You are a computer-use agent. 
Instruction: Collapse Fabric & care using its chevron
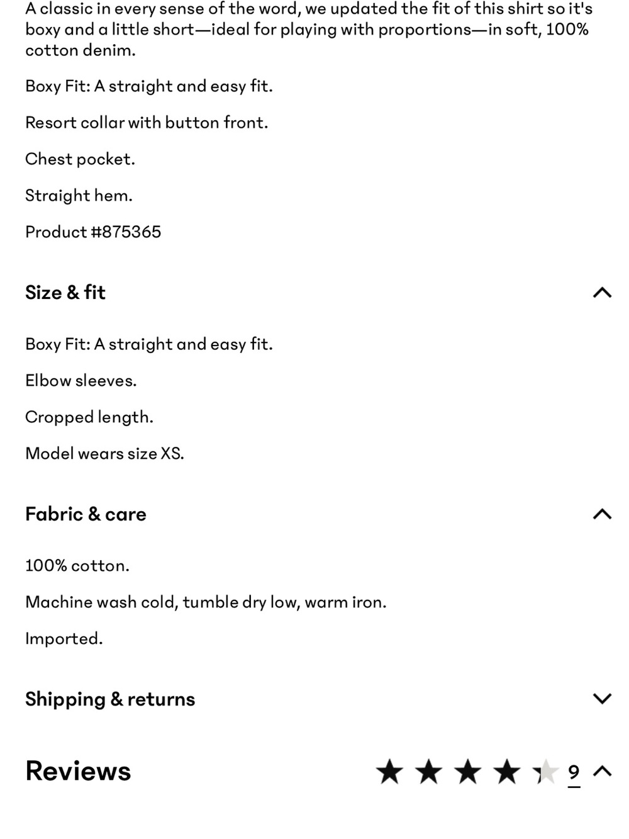pyautogui.click(x=602, y=514)
